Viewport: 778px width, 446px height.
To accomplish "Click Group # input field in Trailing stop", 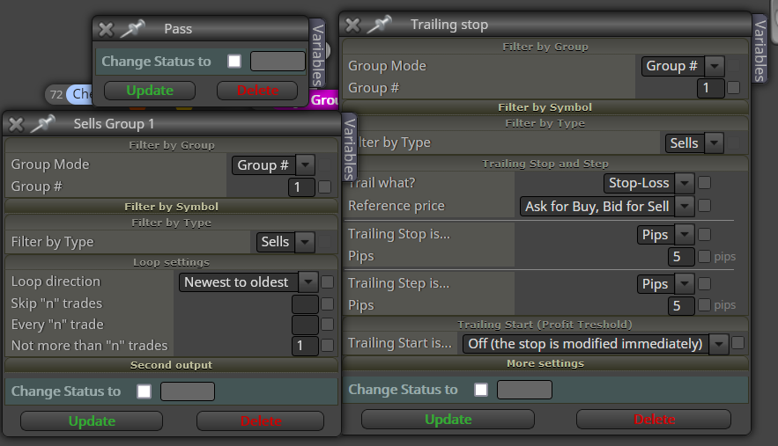I will point(710,88).
